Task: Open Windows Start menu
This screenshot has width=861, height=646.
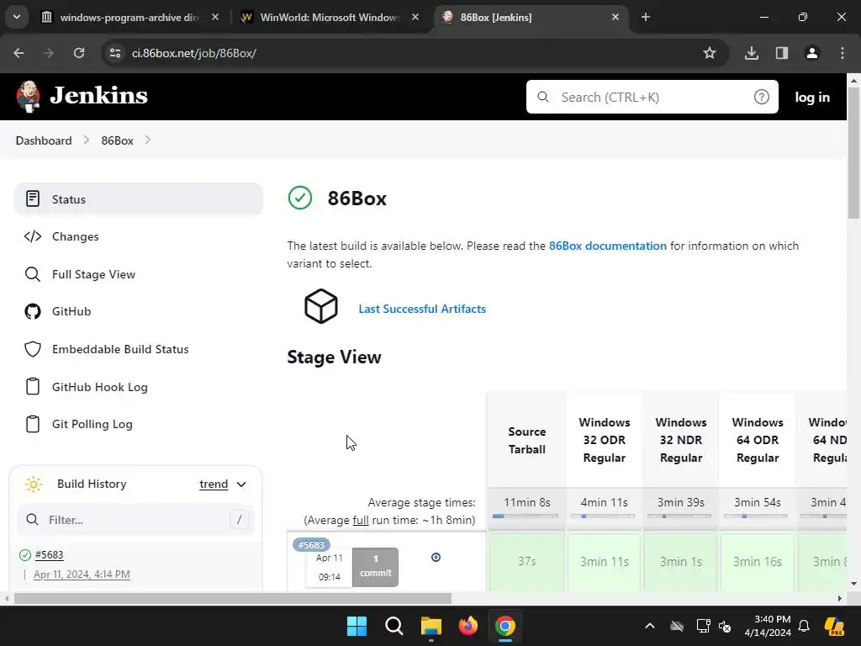Action: pyautogui.click(x=357, y=626)
